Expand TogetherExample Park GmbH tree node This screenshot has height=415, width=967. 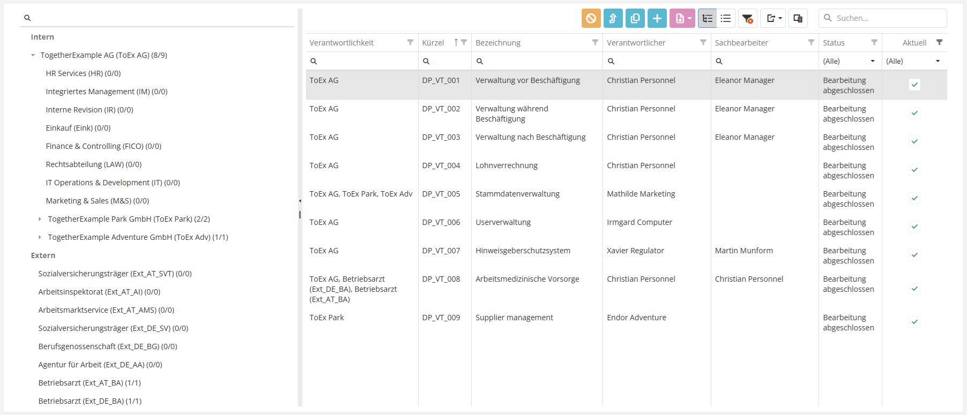[40, 219]
